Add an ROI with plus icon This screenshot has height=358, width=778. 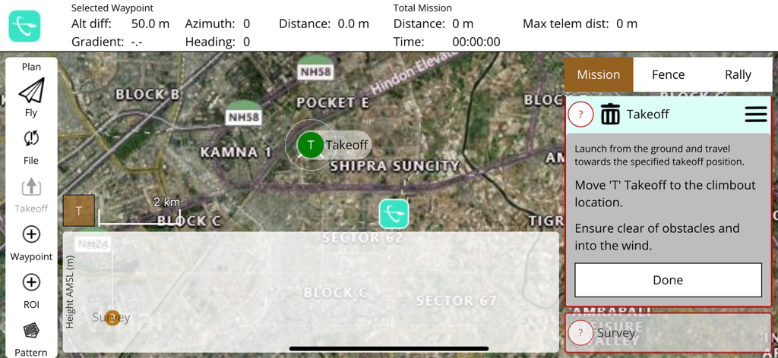click(x=31, y=282)
